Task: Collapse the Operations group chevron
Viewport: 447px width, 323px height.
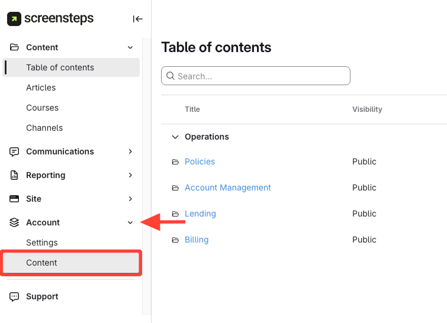Action: [x=175, y=137]
